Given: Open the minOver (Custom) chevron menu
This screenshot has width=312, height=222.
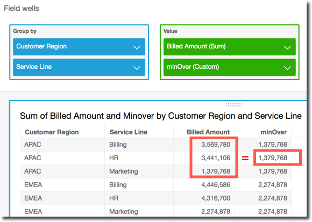Looking at the screenshot, I should point(287,68).
